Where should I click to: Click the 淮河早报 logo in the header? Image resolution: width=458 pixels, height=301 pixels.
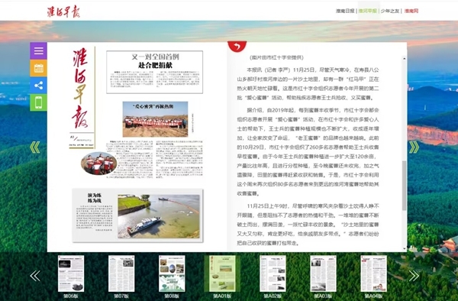click(x=63, y=11)
